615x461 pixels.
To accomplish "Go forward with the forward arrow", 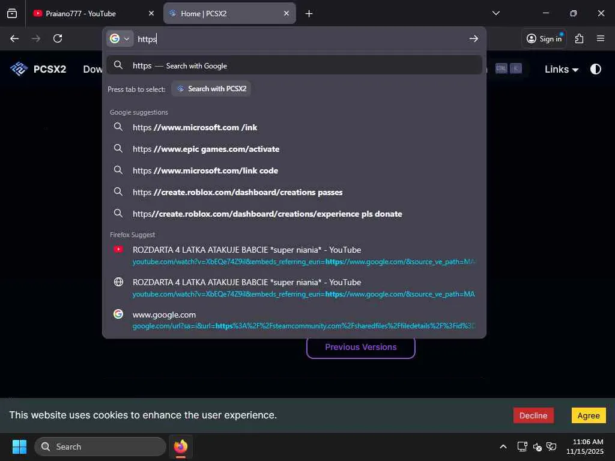I will tap(36, 38).
